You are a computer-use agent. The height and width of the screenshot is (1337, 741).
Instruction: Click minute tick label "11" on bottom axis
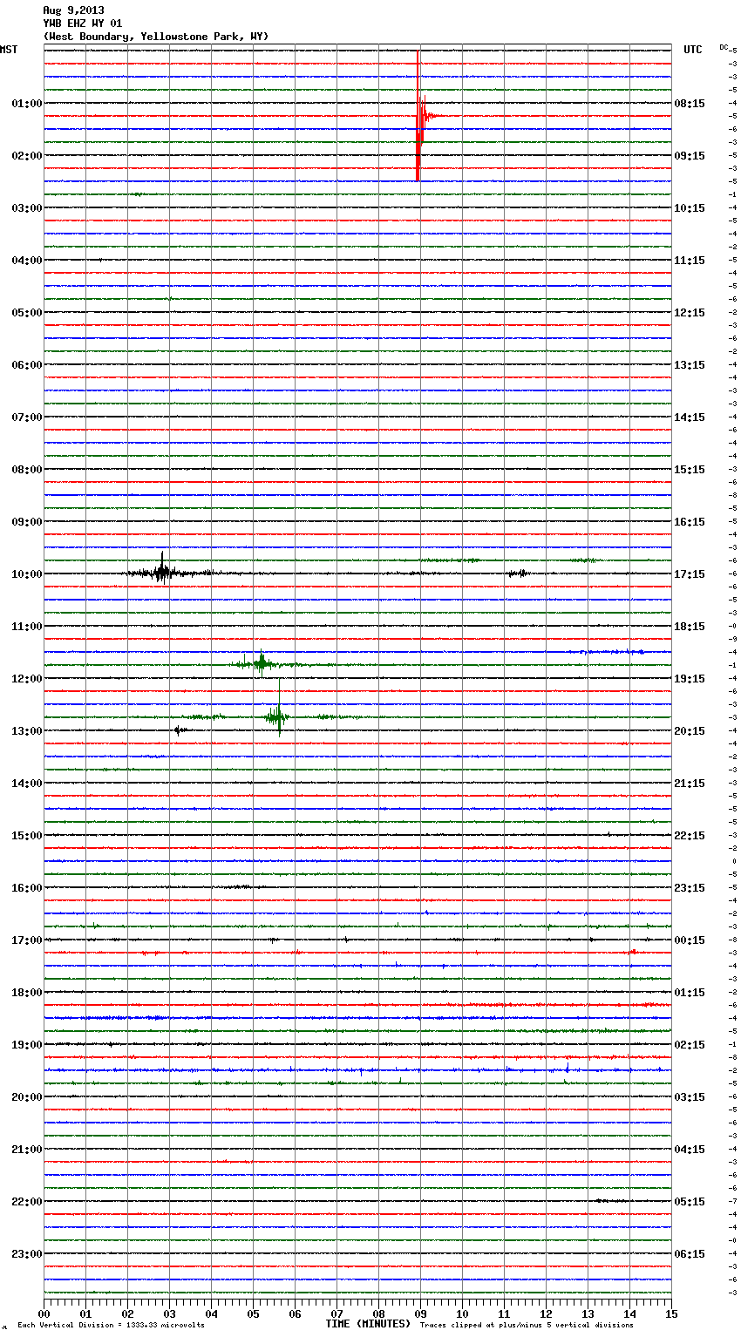[x=504, y=1313]
